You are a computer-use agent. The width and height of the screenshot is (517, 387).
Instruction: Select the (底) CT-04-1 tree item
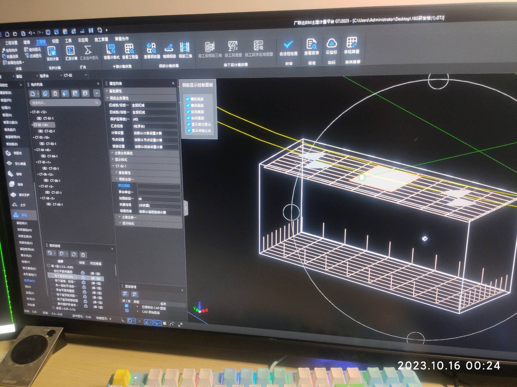pyautogui.click(x=50, y=156)
